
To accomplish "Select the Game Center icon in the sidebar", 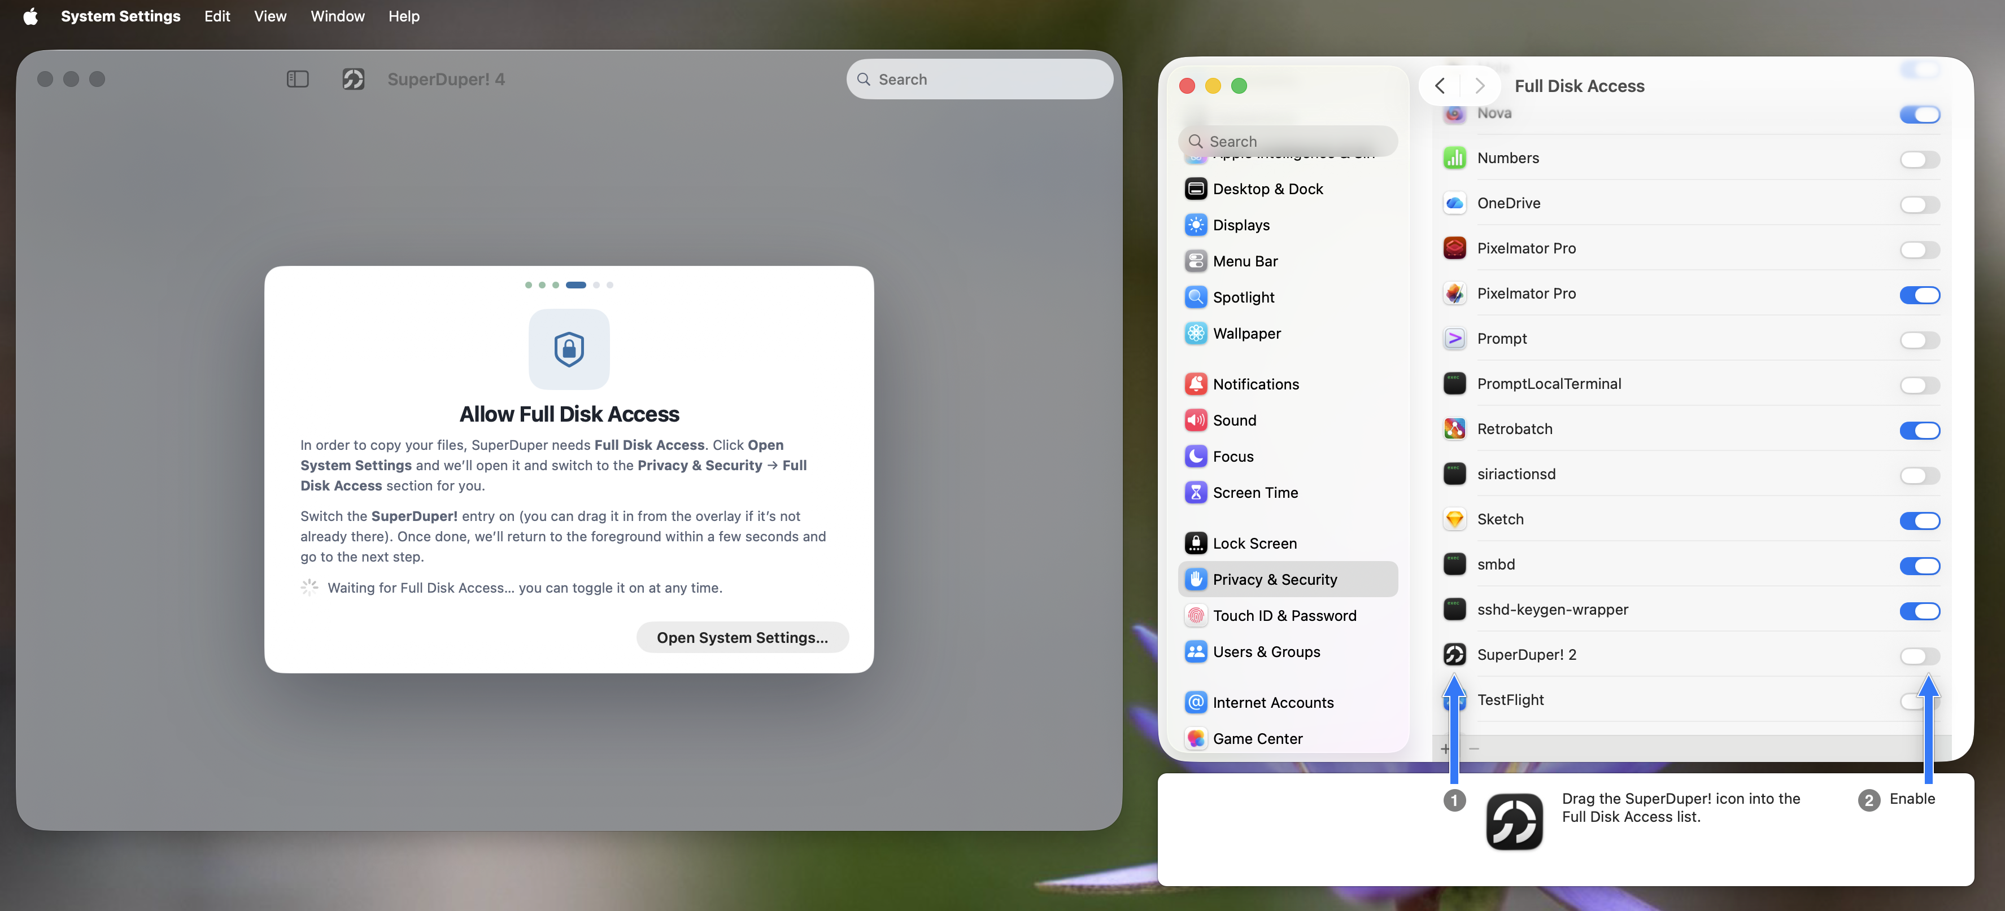I will pyautogui.click(x=1196, y=738).
